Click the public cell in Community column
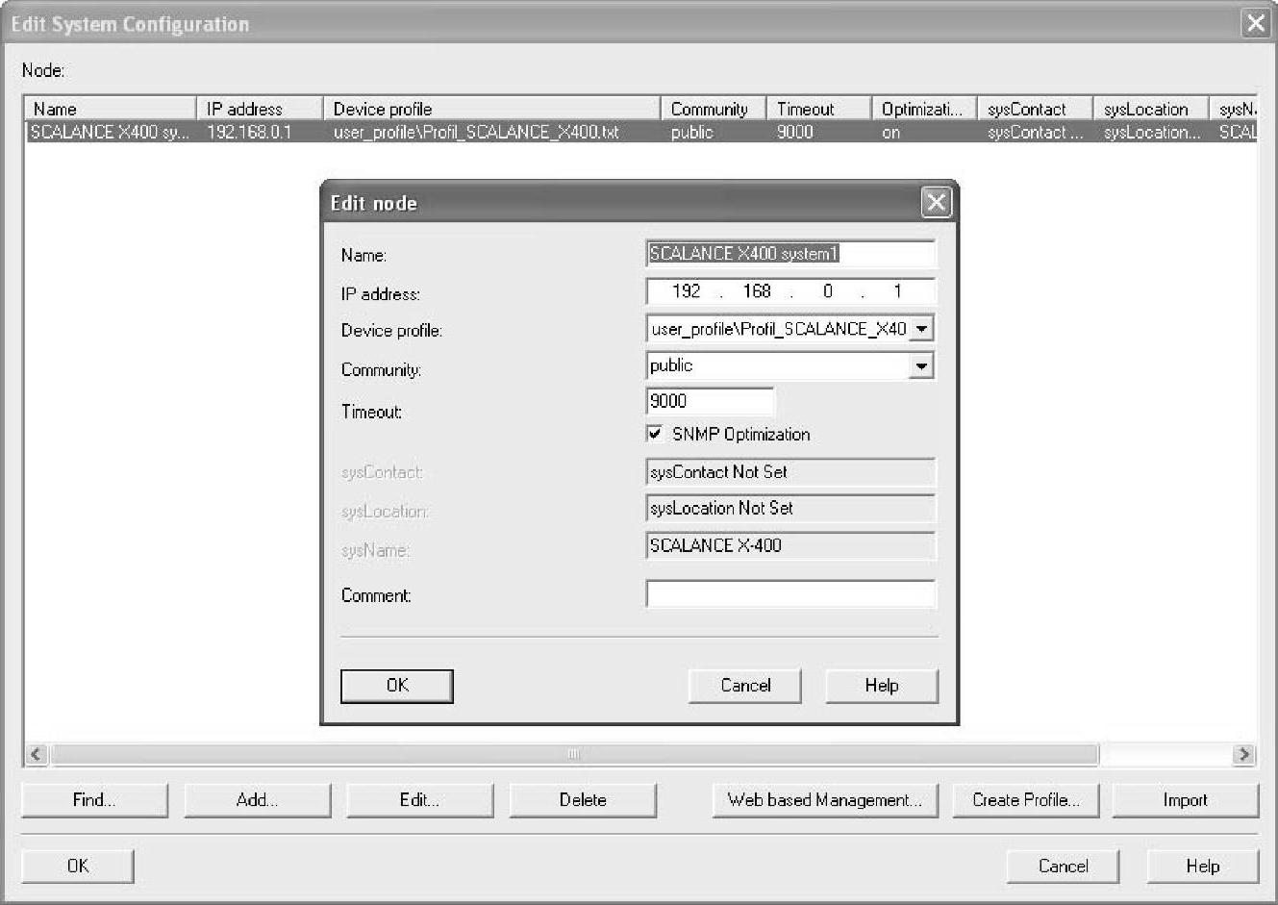Image resolution: width=1278 pixels, height=905 pixels. (692, 133)
